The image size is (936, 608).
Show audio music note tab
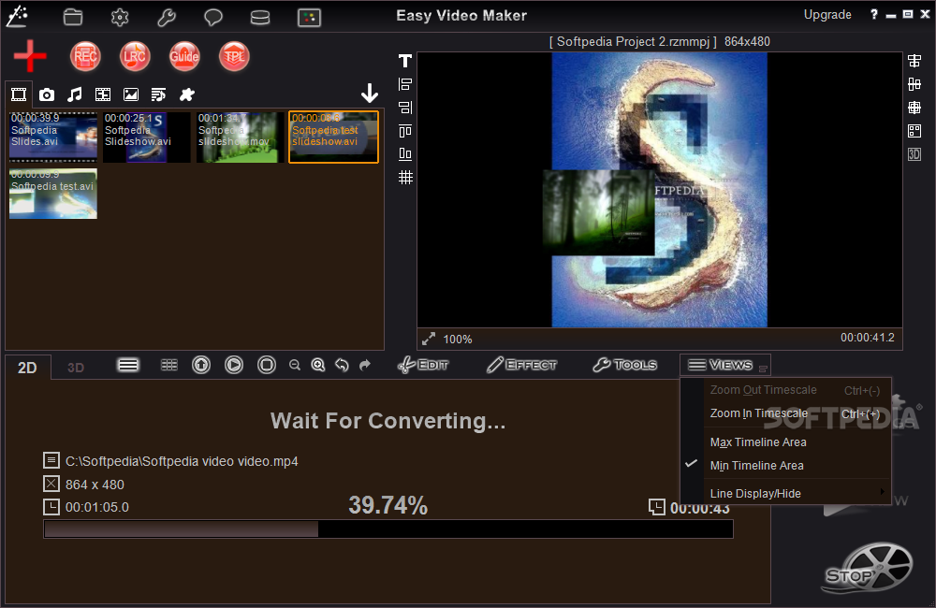[75, 94]
